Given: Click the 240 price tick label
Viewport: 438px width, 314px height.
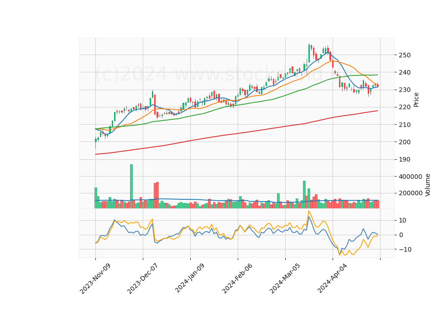Looking at the screenshot, I should [x=405, y=72].
